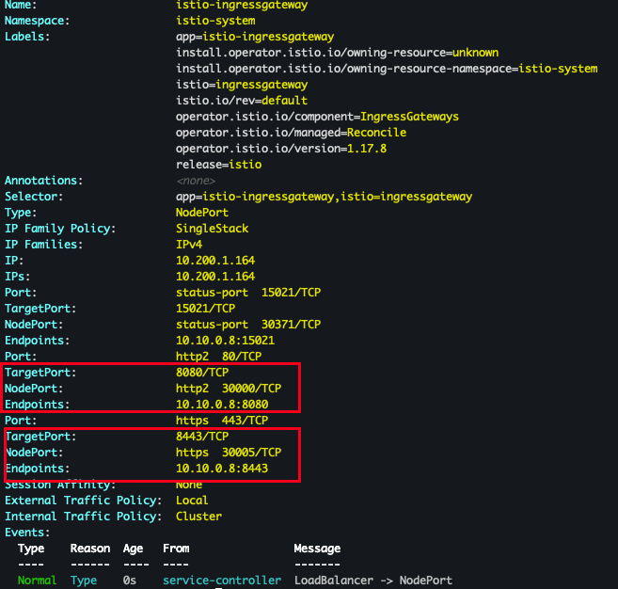Click the Internal Traffic Policy value 'Cluster'
The width and height of the screenshot is (618, 589).
click(x=198, y=516)
